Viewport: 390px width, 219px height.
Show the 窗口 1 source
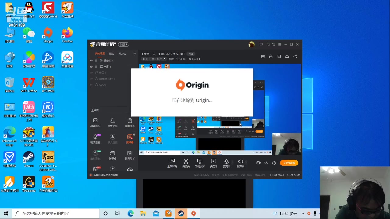point(91,73)
